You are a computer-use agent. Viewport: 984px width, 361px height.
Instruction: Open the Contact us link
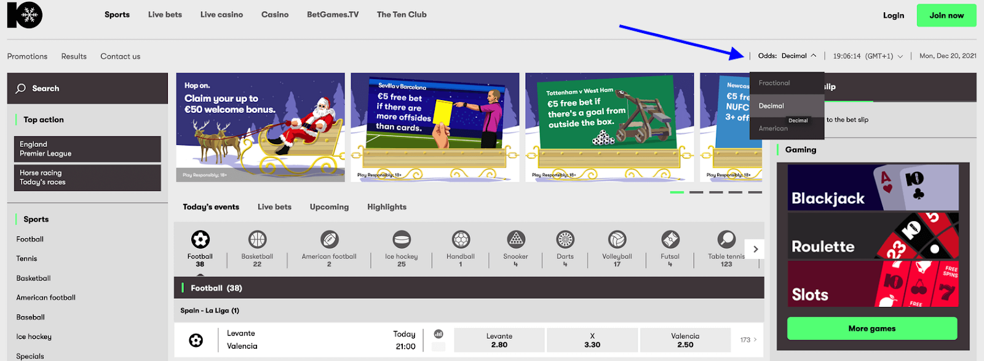click(x=121, y=56)
